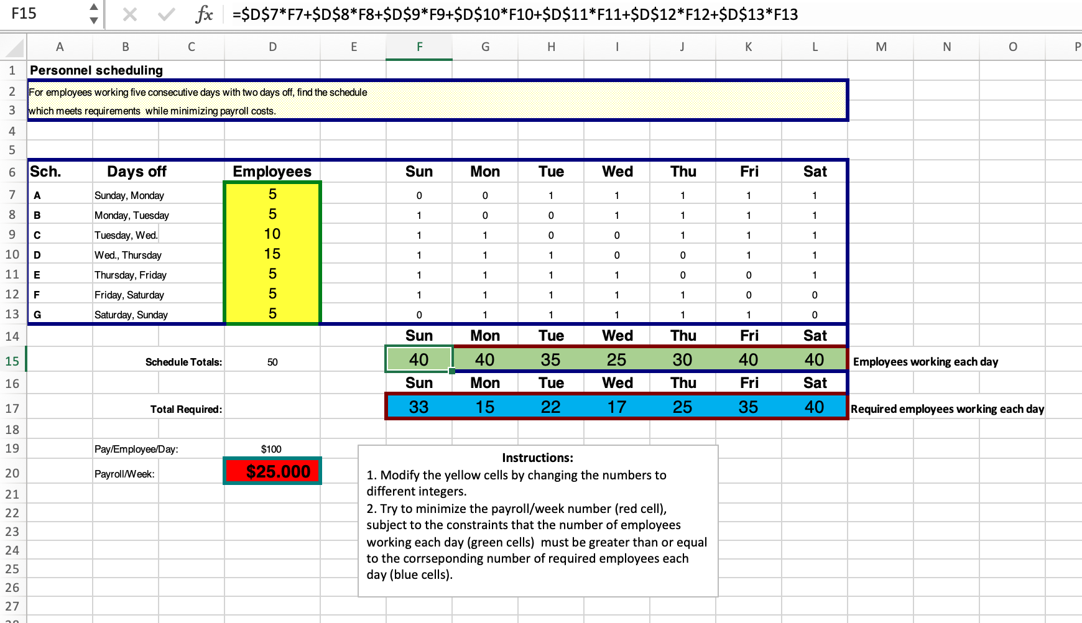Click the Cancel (X) icon in the formula bar
This screenshot has height=623, width=1082.
pos(131,14)
